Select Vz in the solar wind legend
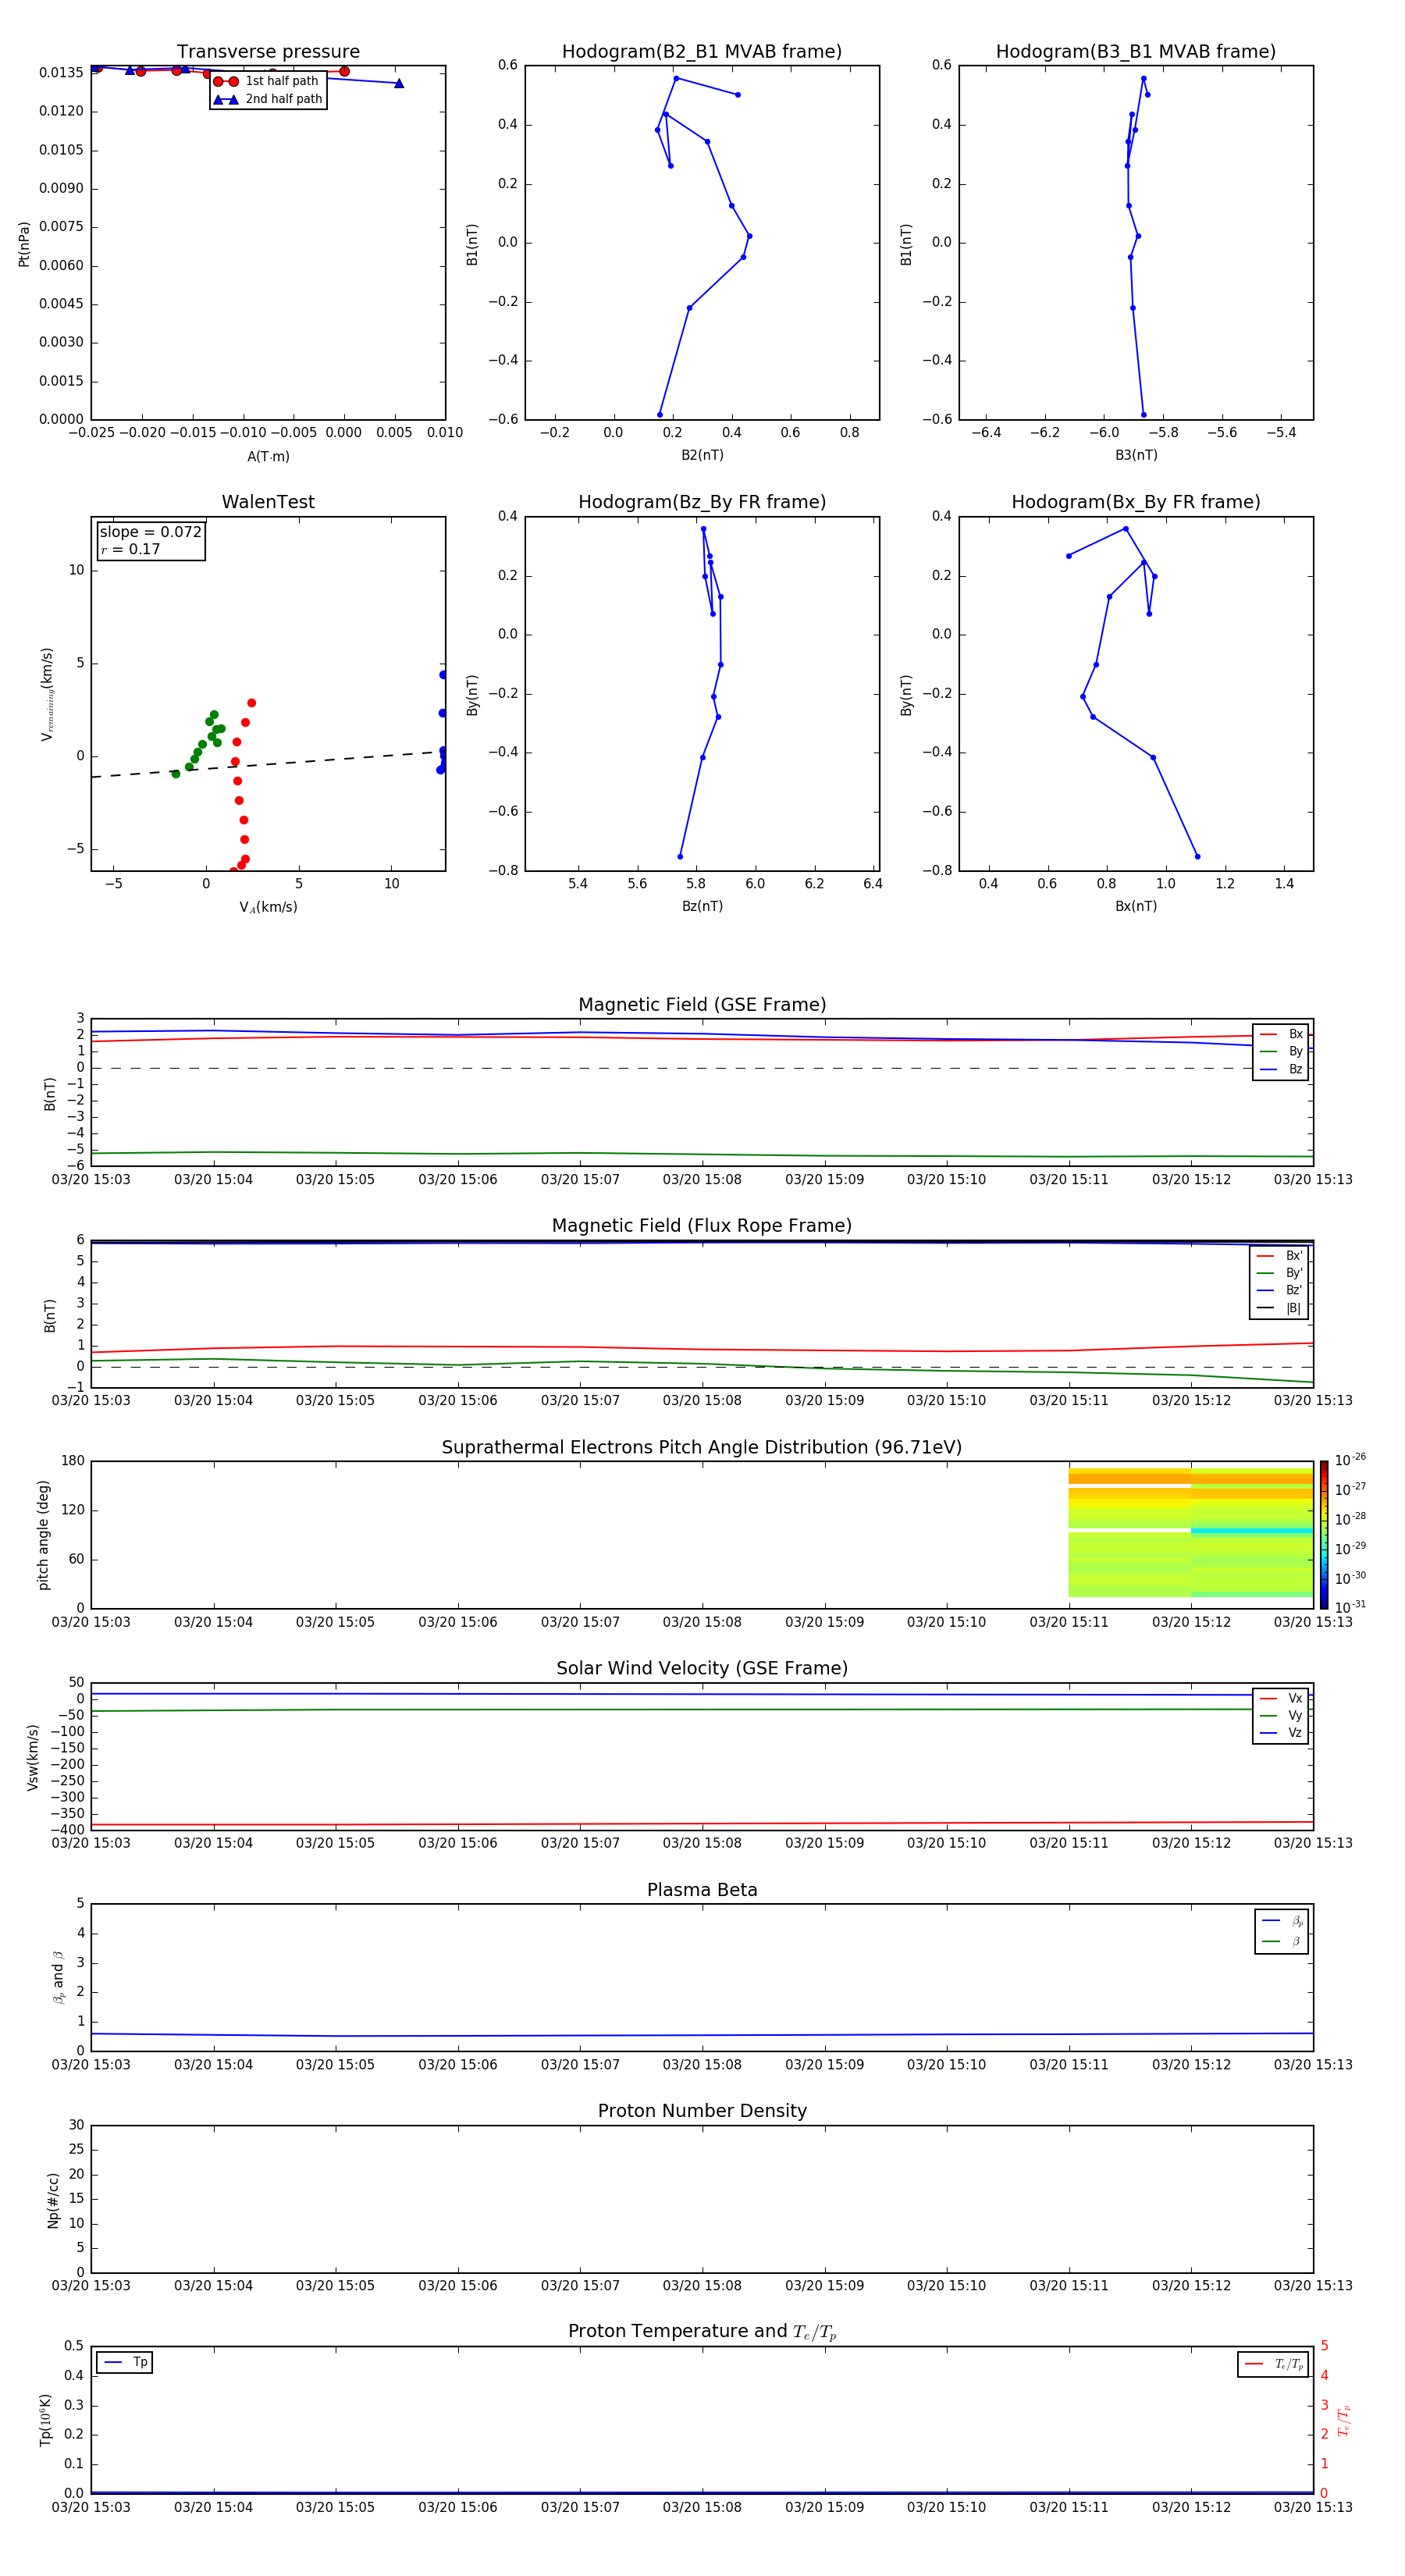 pyautogui.click(x=1281, y=1733)
